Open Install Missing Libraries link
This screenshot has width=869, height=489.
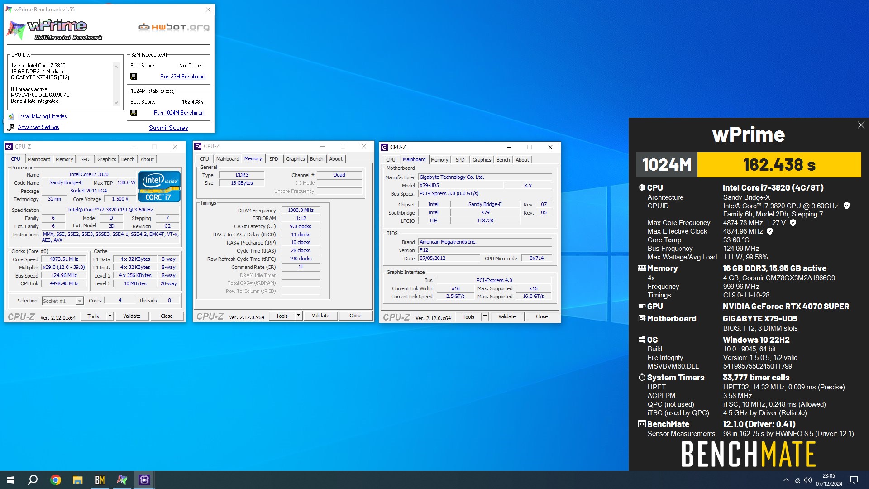42,117
